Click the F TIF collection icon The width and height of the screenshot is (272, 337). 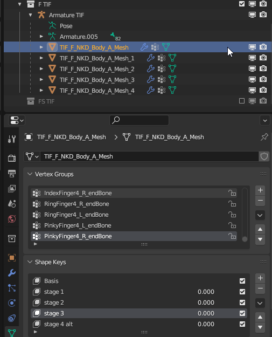(31, 4)
